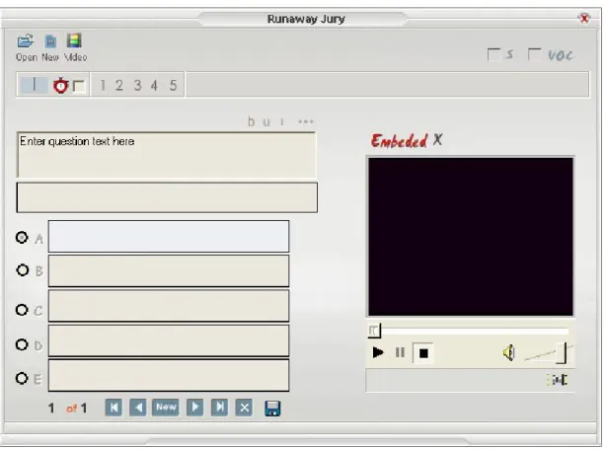
Task: Select answer option B radio button
Action: (x=23, y=269)
